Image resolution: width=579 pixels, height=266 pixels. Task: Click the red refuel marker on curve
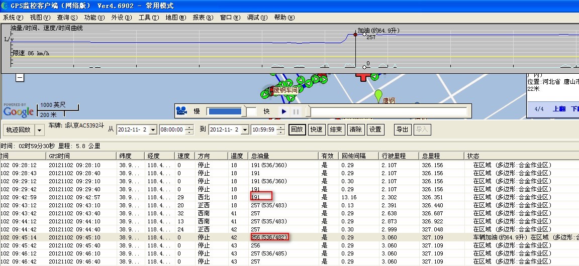tap(355, 35)
